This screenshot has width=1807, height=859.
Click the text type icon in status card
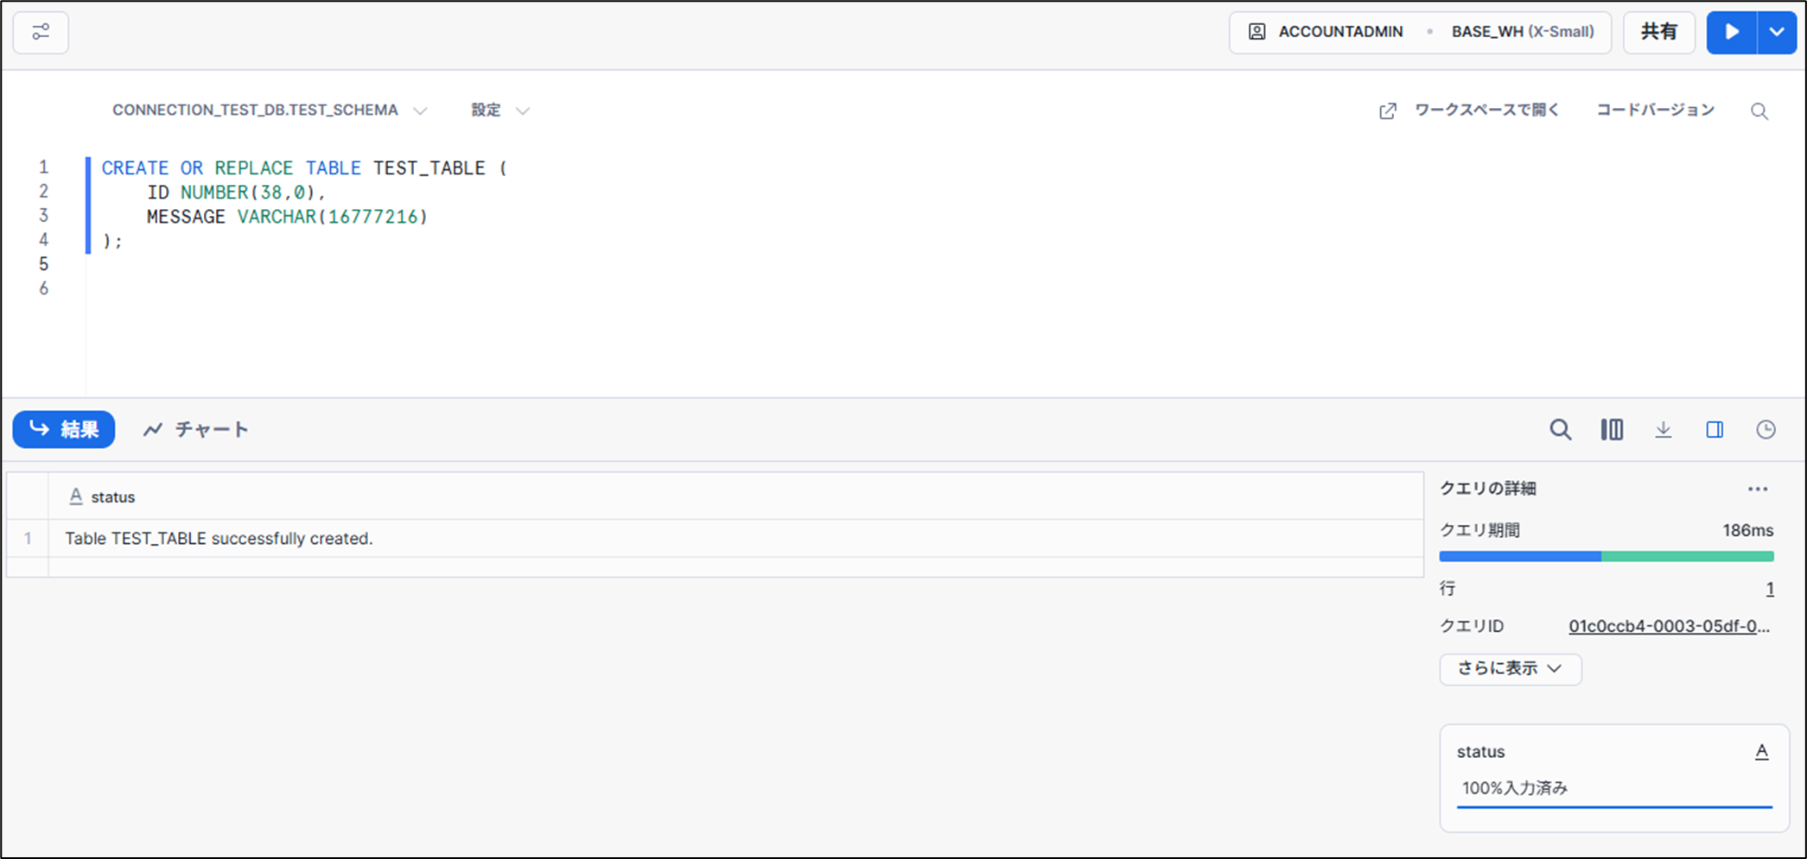click(x=1761, y=752)
